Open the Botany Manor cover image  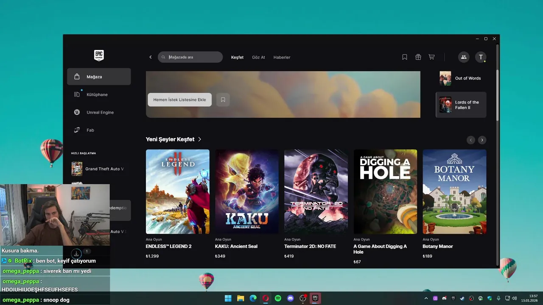click(x=455, y=191)
